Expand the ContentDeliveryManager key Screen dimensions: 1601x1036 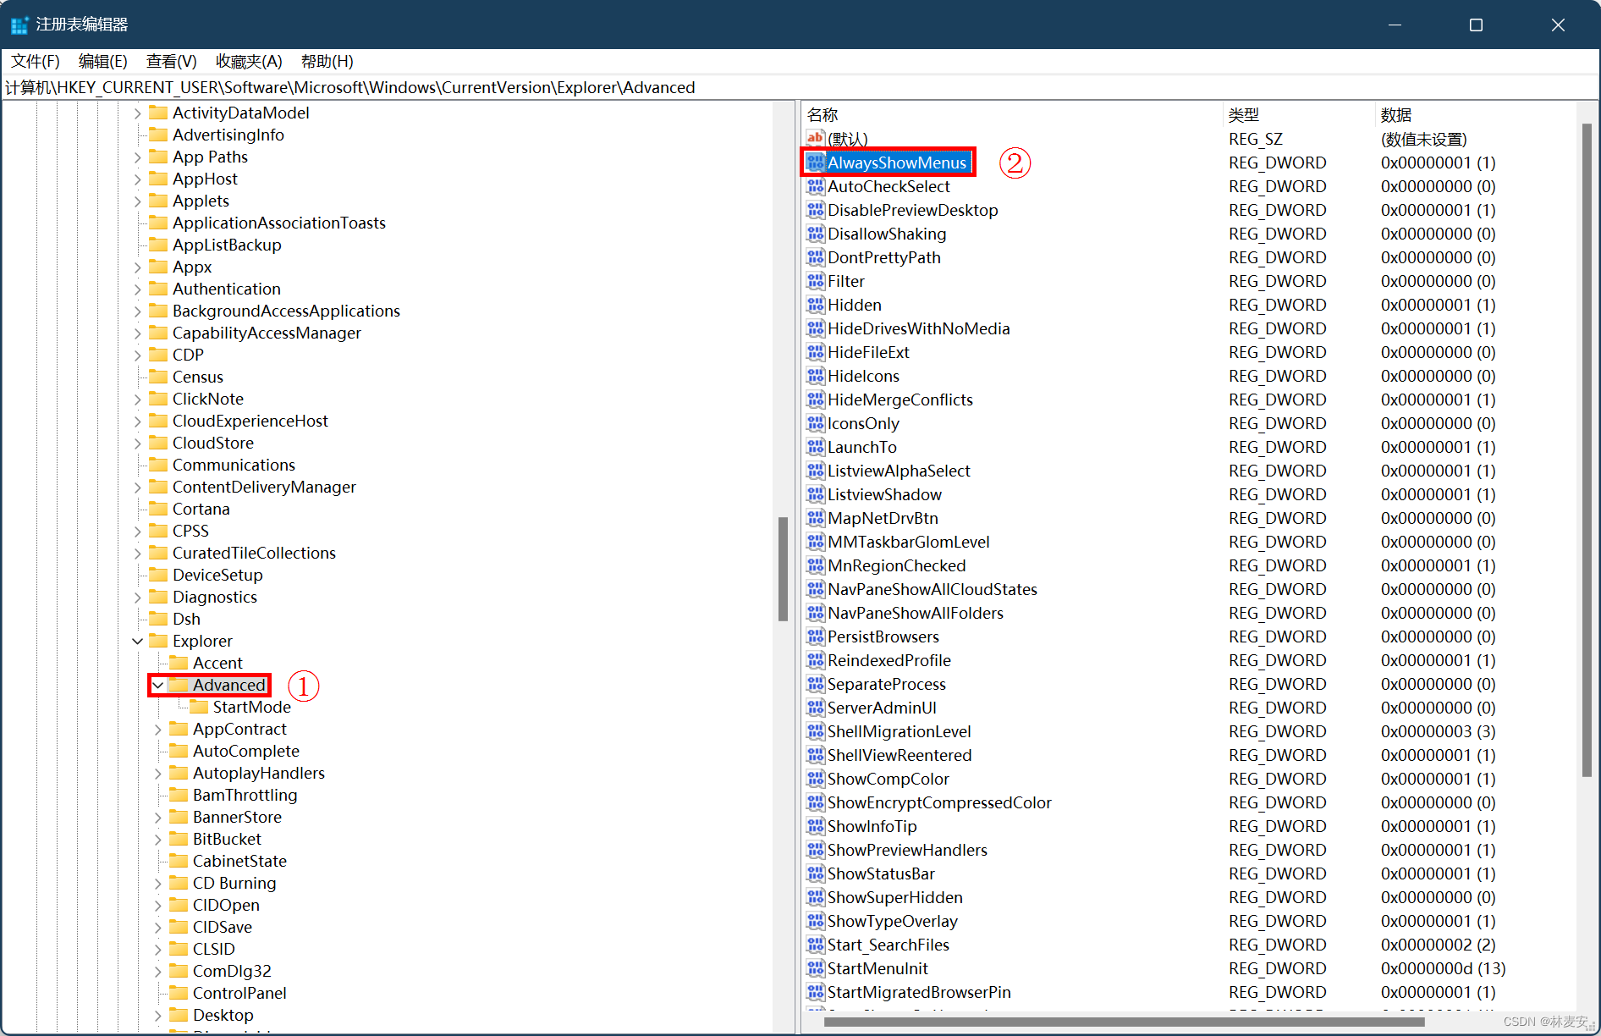(138, 487)
